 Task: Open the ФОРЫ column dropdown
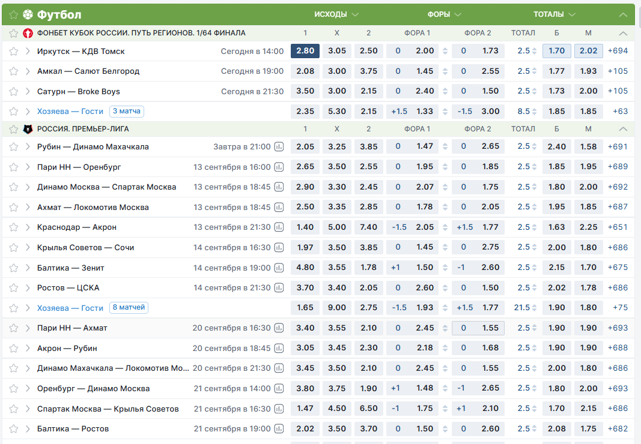445,14
